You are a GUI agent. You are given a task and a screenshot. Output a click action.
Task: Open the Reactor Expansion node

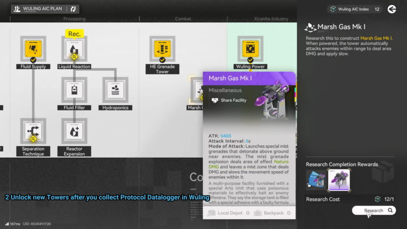(x=74, y=131)
